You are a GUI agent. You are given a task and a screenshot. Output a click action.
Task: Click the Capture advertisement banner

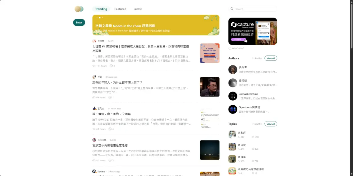pyautogui.click(x=253, y=31)
